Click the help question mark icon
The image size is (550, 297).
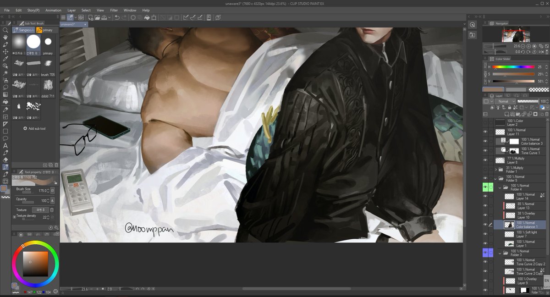(x=218, y=17)
